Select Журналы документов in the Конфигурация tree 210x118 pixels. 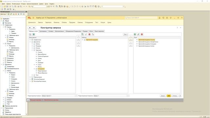pos(11,106)
